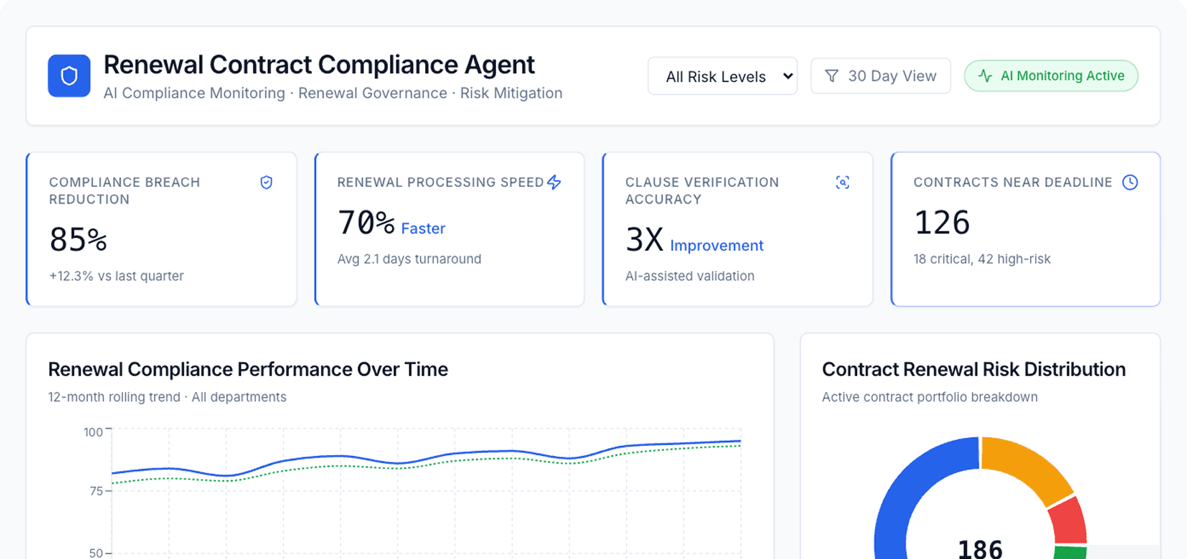Click the pulse icon in AI Monitoring badge
The image size is (1187, 559).
click(x=985, y=76)
